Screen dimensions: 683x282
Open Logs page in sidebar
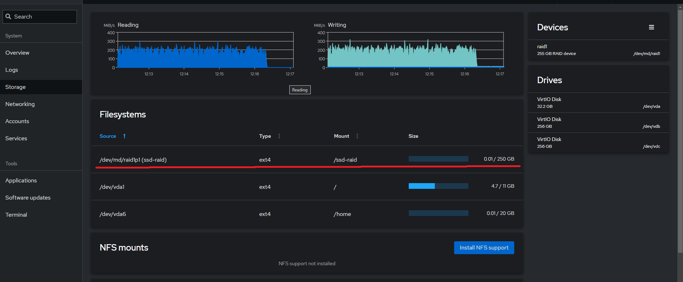(x=41, y=70)
